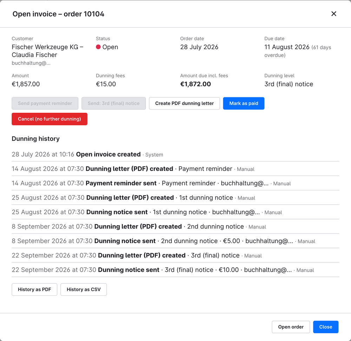
Task: Click the Dunning history heading
Action: click(35, 139)
